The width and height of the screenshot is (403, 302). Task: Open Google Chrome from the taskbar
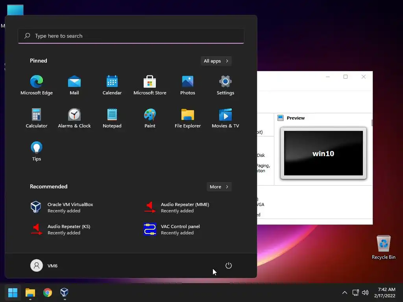(48, 293)
